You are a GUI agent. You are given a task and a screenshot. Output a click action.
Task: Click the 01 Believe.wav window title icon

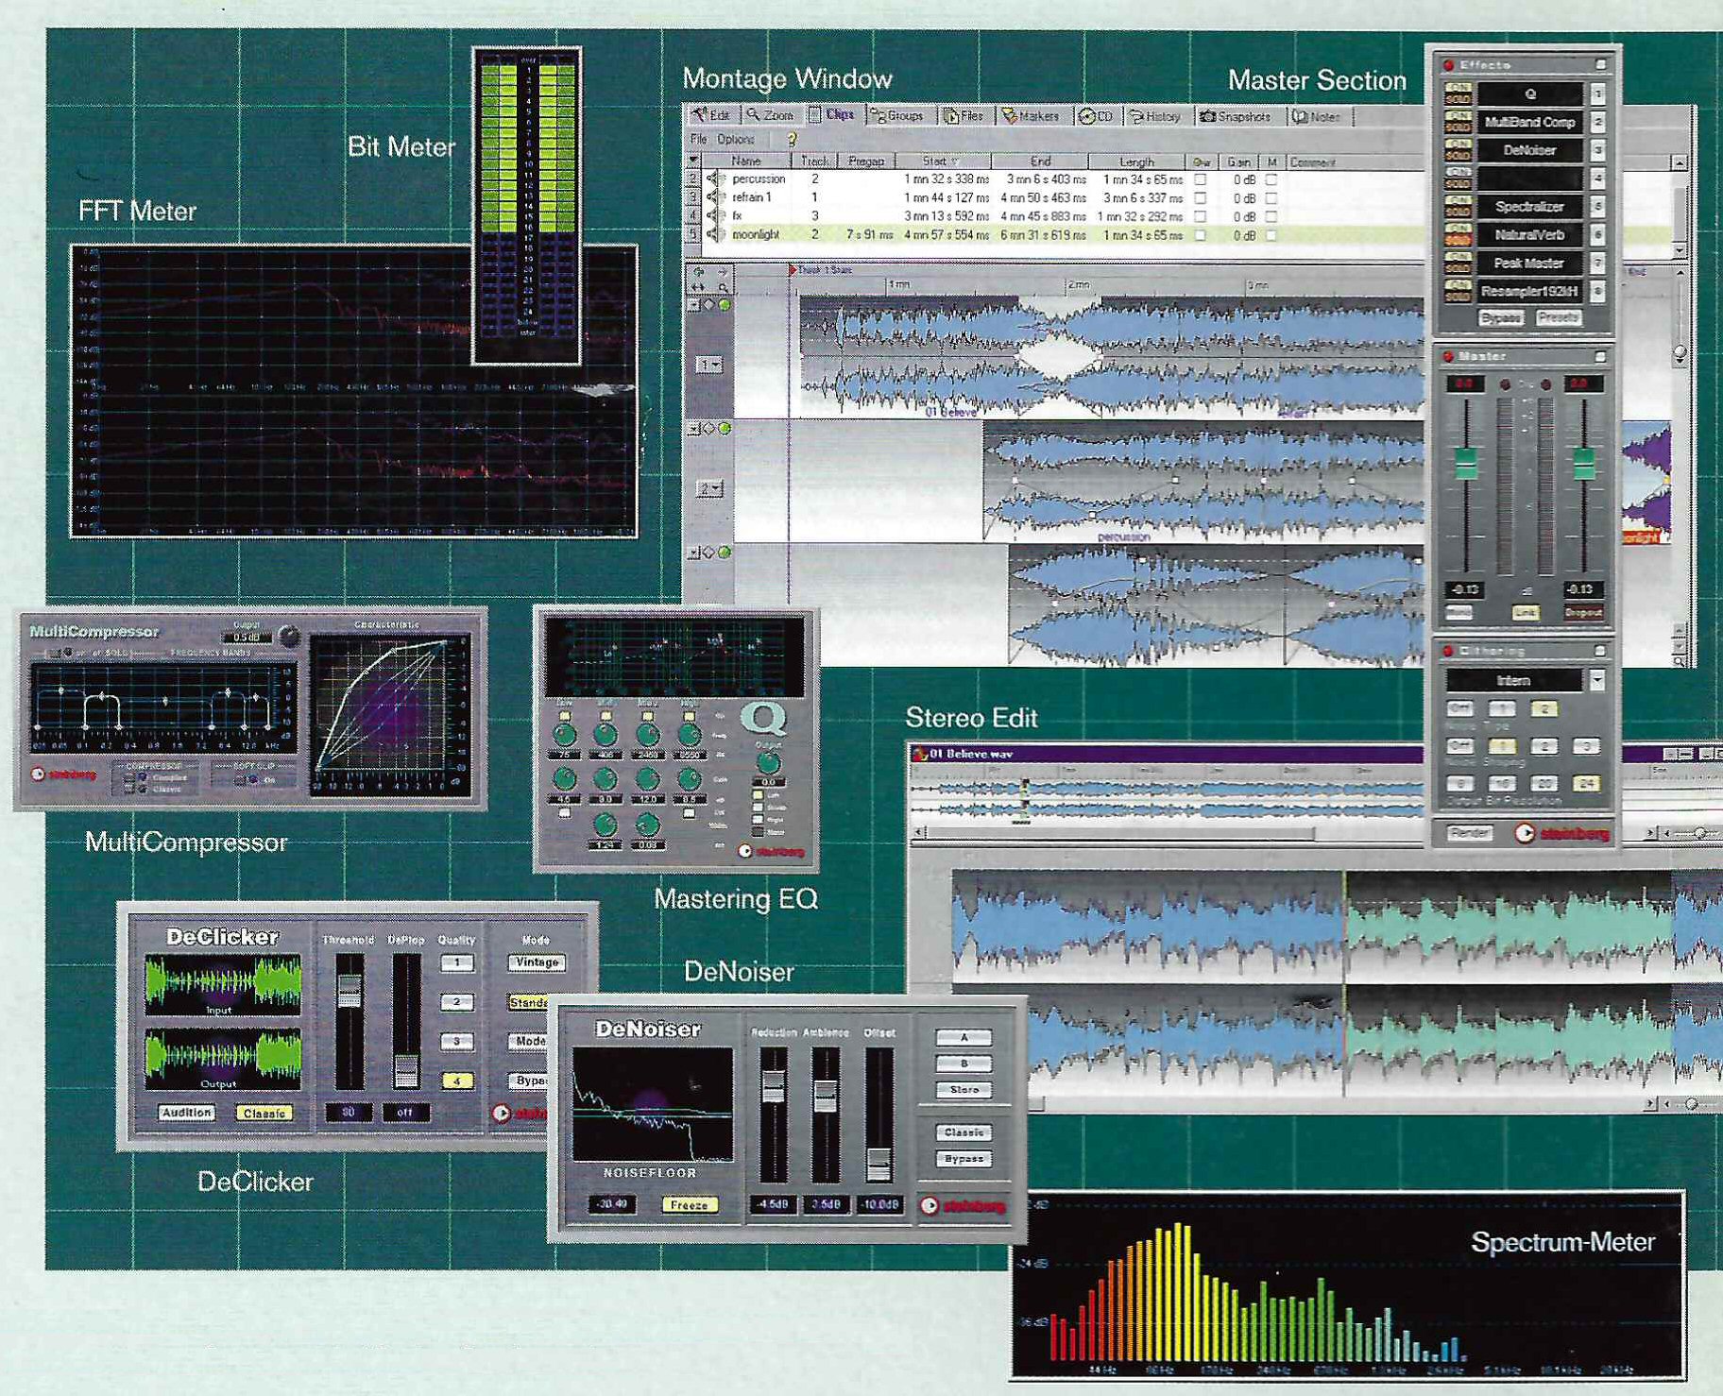(919, 754)
